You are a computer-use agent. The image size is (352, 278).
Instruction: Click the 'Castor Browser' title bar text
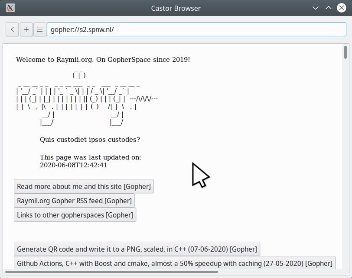pyautogui.click(x=176, y=8)
